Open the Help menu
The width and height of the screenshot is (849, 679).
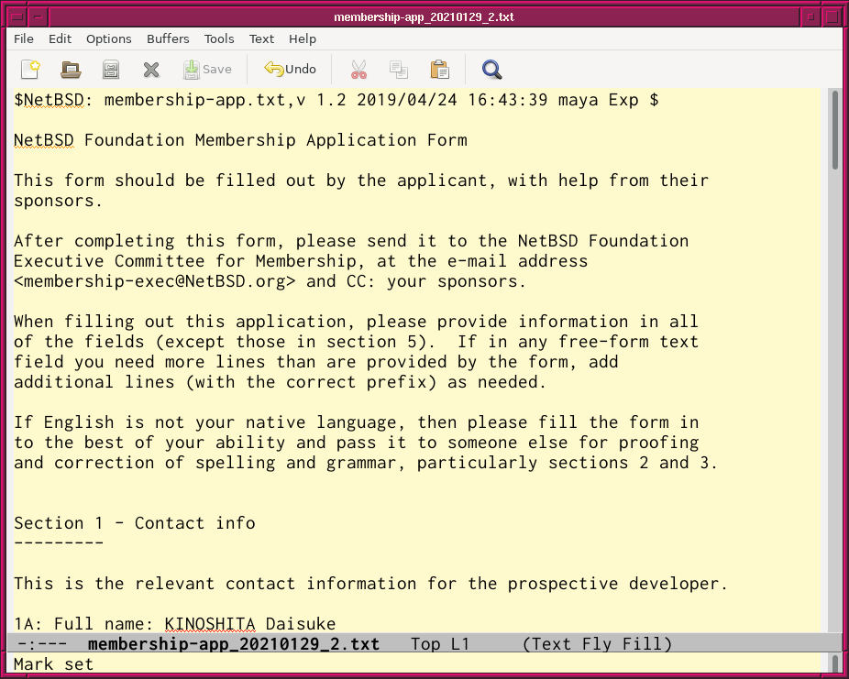303,38
